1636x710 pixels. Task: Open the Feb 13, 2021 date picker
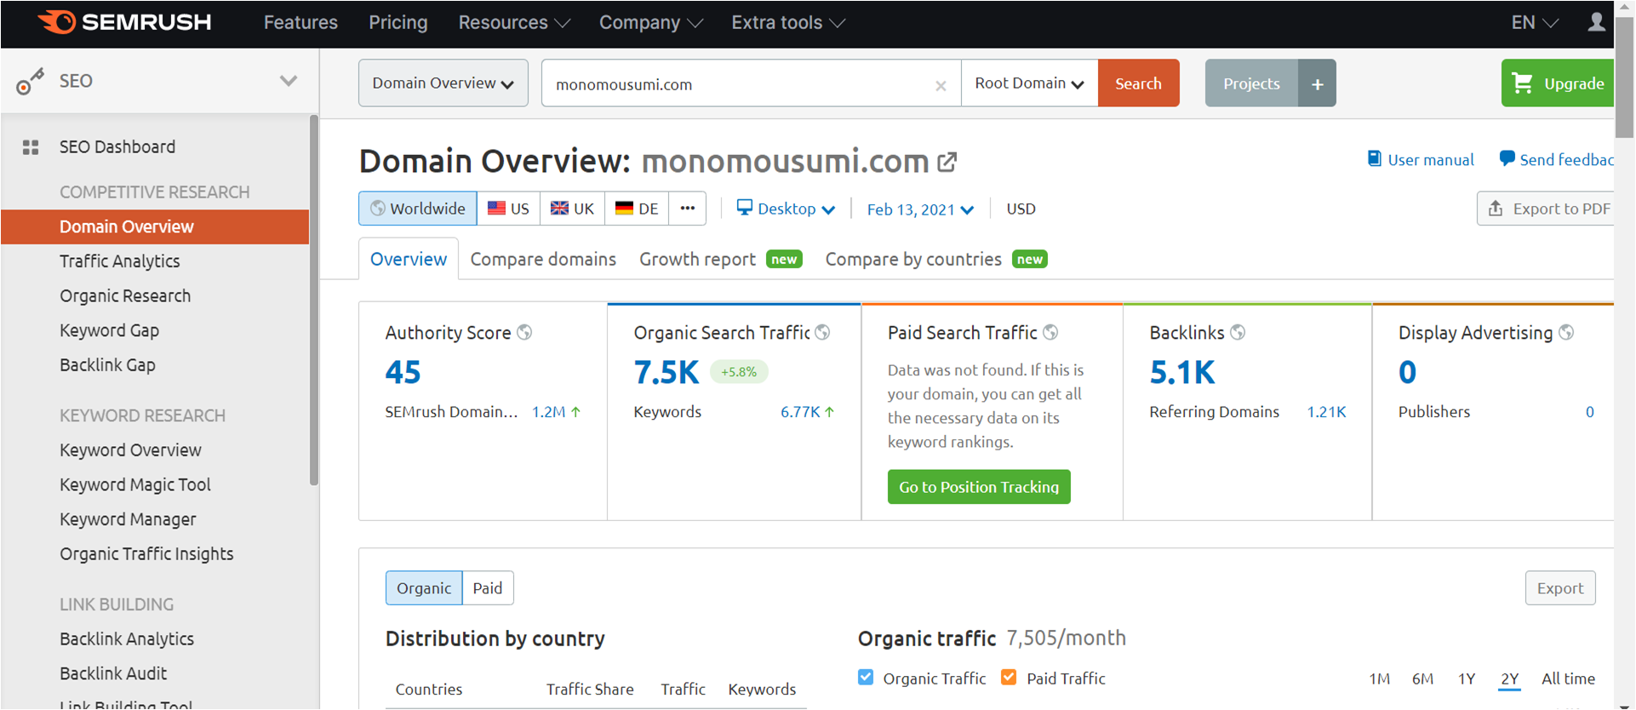[919, 209]
